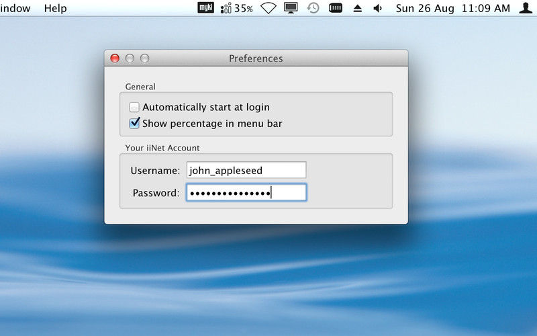Click the Preferences title text
The image size is (537, 336).
(x=256, y=58)
